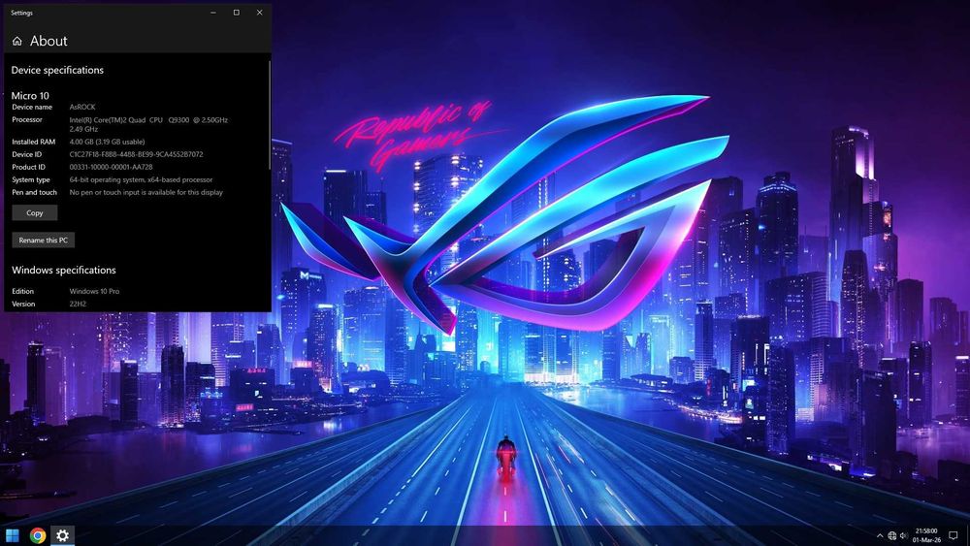Click the Device specifications heading
The height and width of the screenshot is (546, 970).
tap(57, 70)
